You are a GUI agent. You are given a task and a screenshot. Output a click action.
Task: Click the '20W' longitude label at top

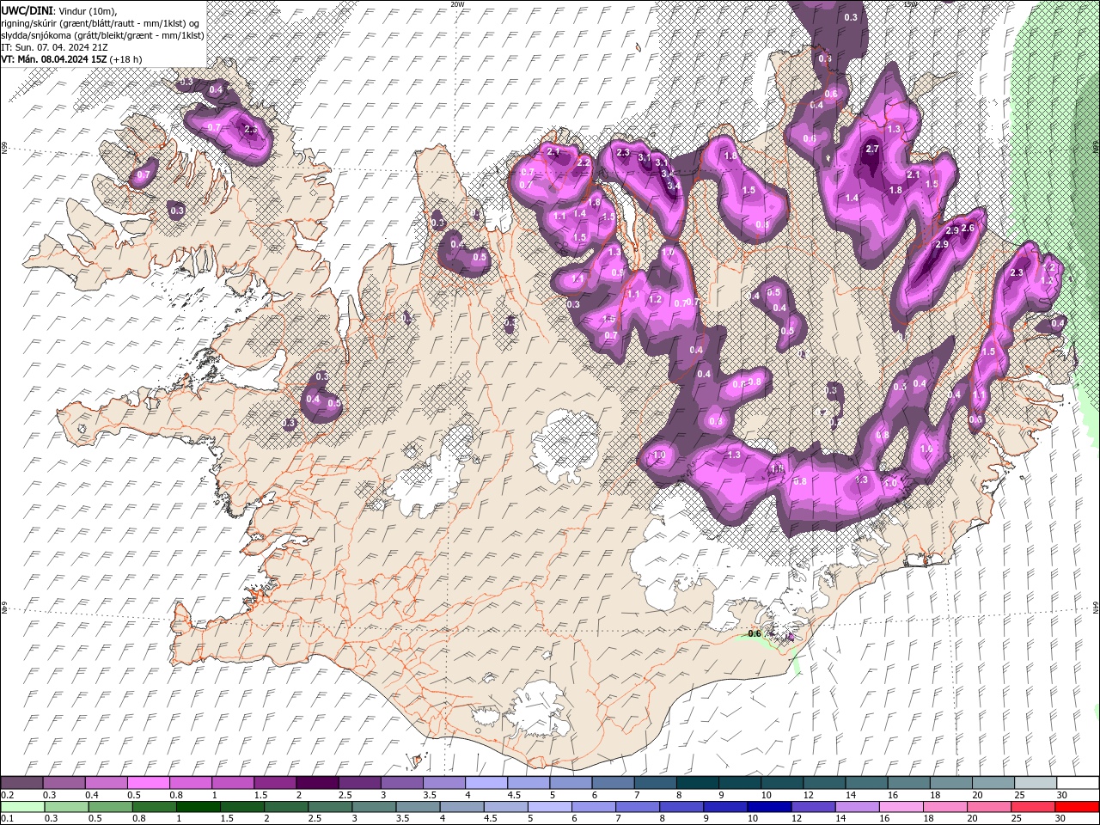tap(457, 4)
